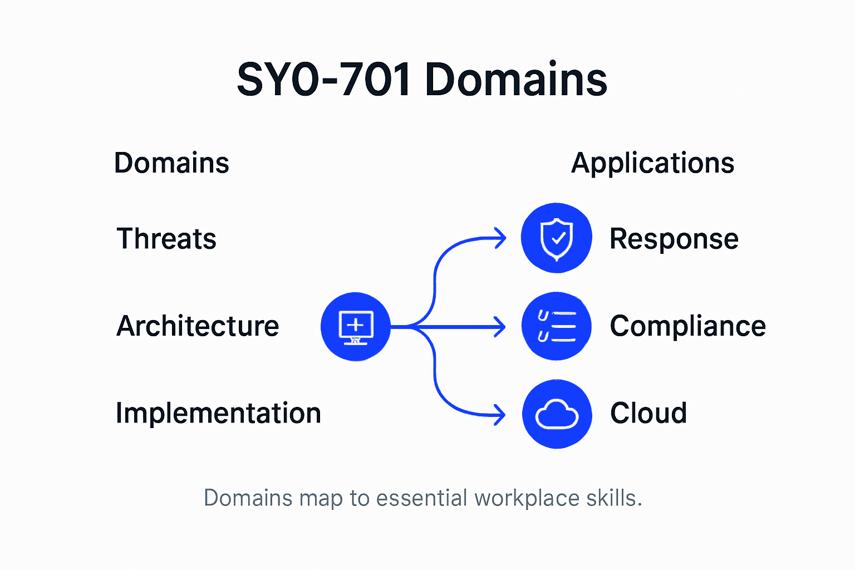This screenshot has width=855, height=570.
Task: Click the Cloud application label
Action: tap(648, 413)
